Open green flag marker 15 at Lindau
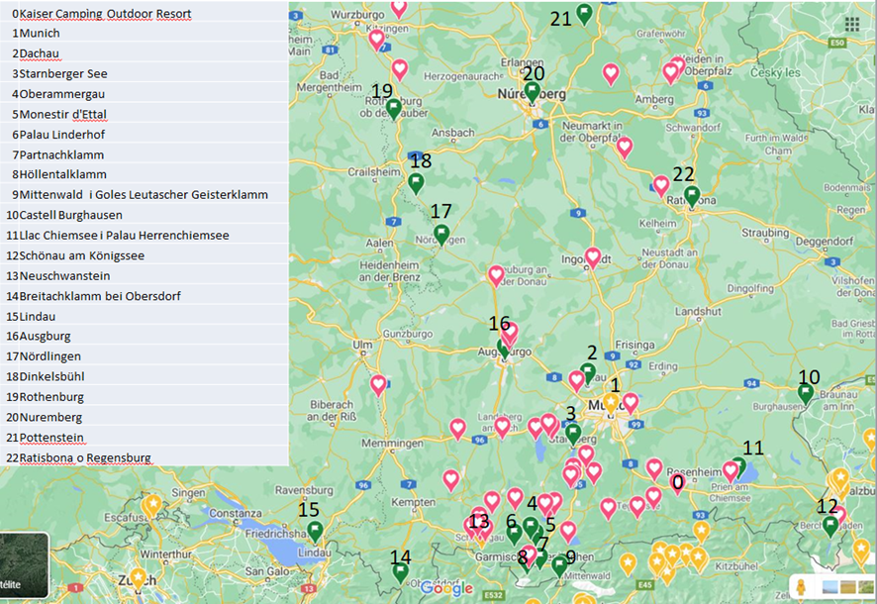877x604 pixels. pos(315,530)
